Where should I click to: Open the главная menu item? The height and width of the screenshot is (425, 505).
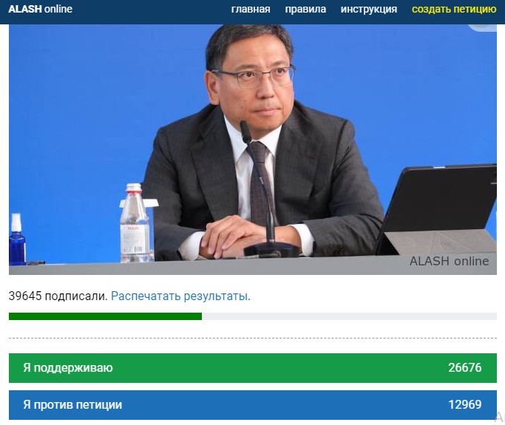pyautogui.click(x=251, y=10)
